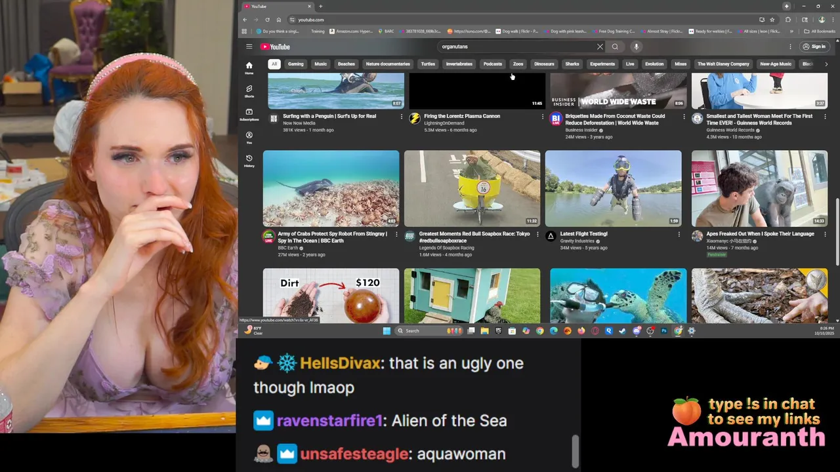
Task: Open the Gravity Industries channel link
Action: point(577,241)
